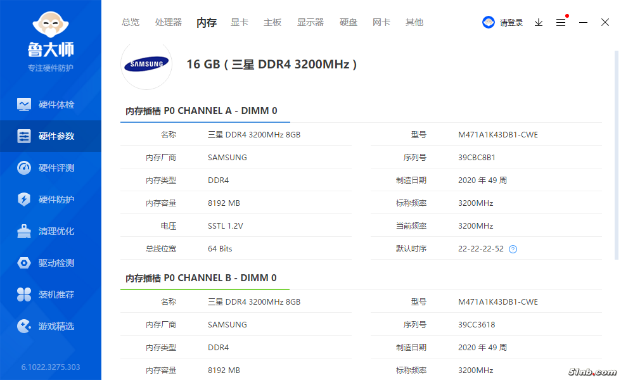Switch to the 主板 tab
Viewport: 621px width, 380px height.
click(272, 23)
